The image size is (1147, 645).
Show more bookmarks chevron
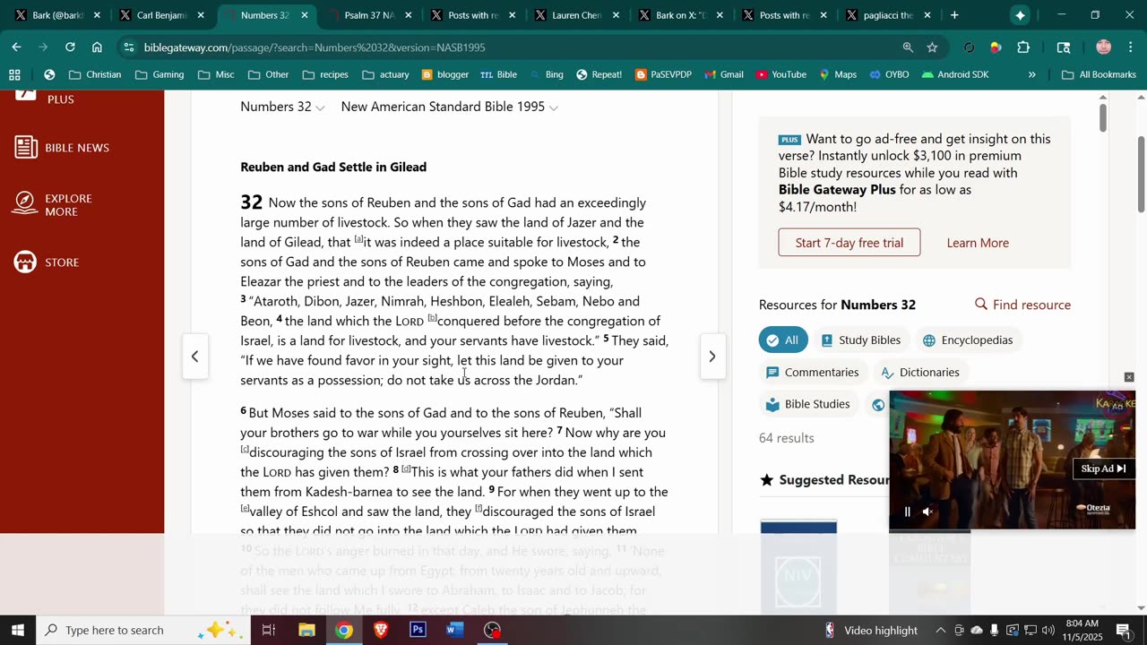[1032, 74]
